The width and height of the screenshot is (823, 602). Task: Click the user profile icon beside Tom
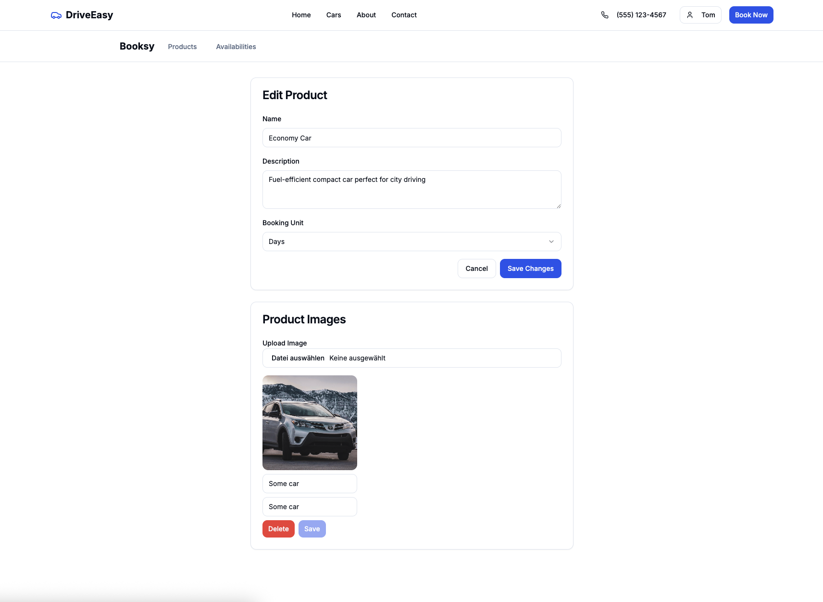click(x=690, y=15)
